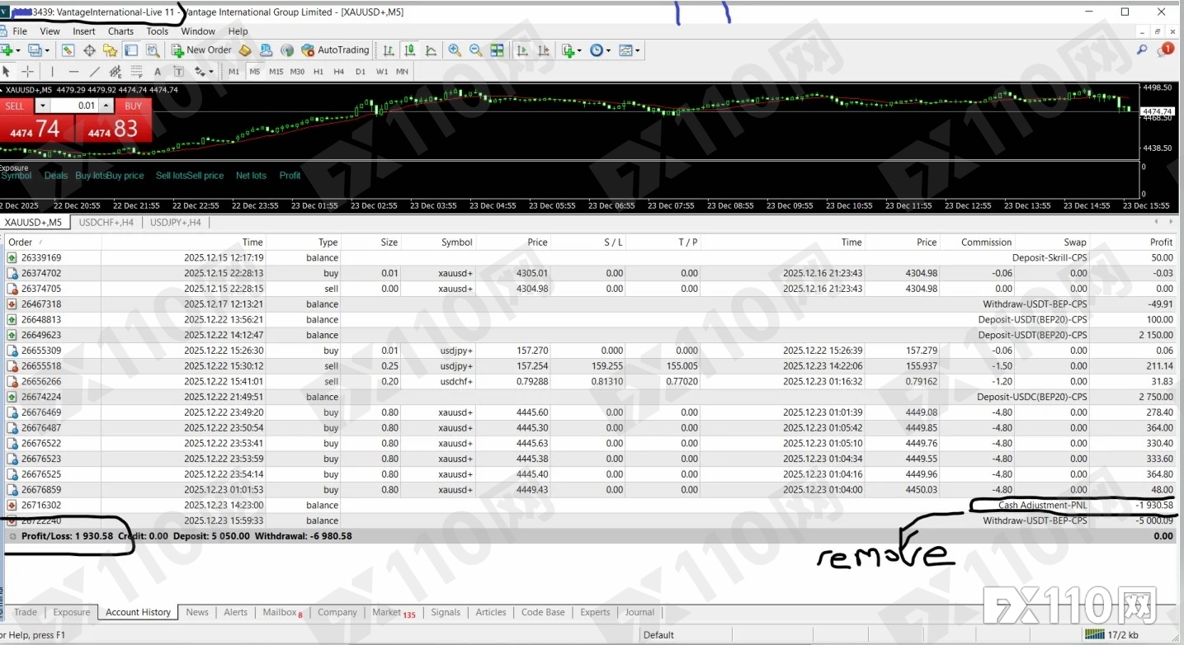Select the Crosshair tool
Screen dimensions: 1184x645
point(26,71)
